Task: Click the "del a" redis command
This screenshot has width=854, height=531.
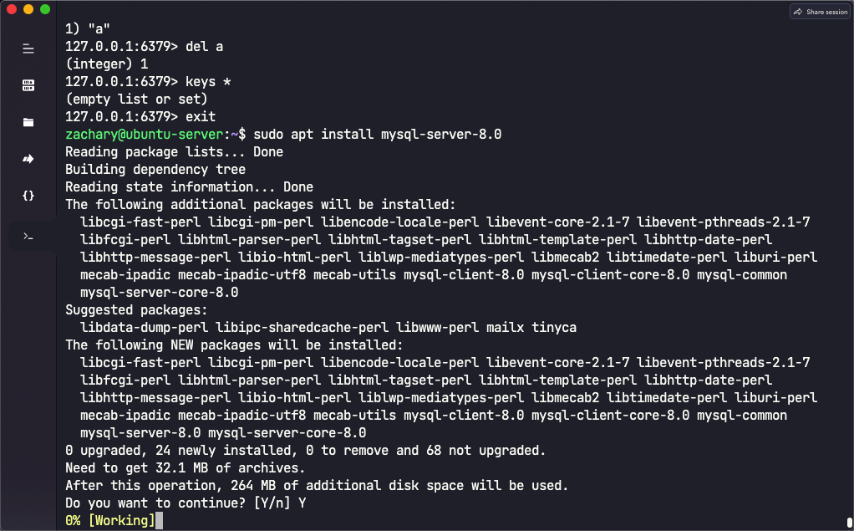Action: tap(204, 46)
